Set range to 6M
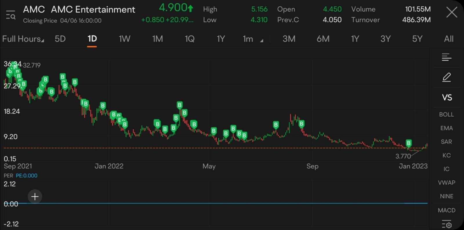Screen dimensions: 464x230 (x=323, y=39)
